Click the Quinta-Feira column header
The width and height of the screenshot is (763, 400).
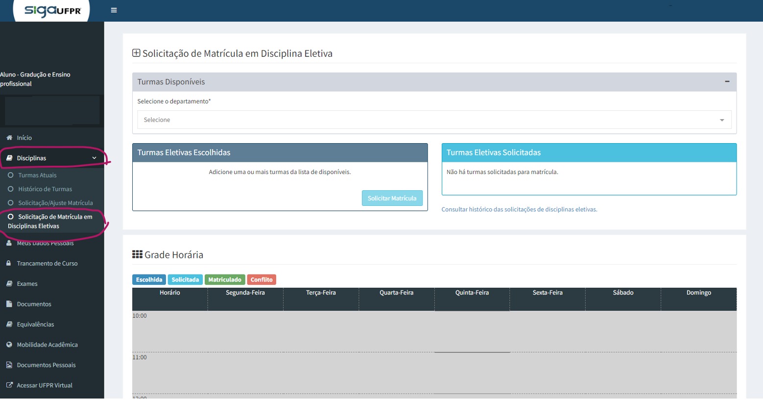(472, 293)
